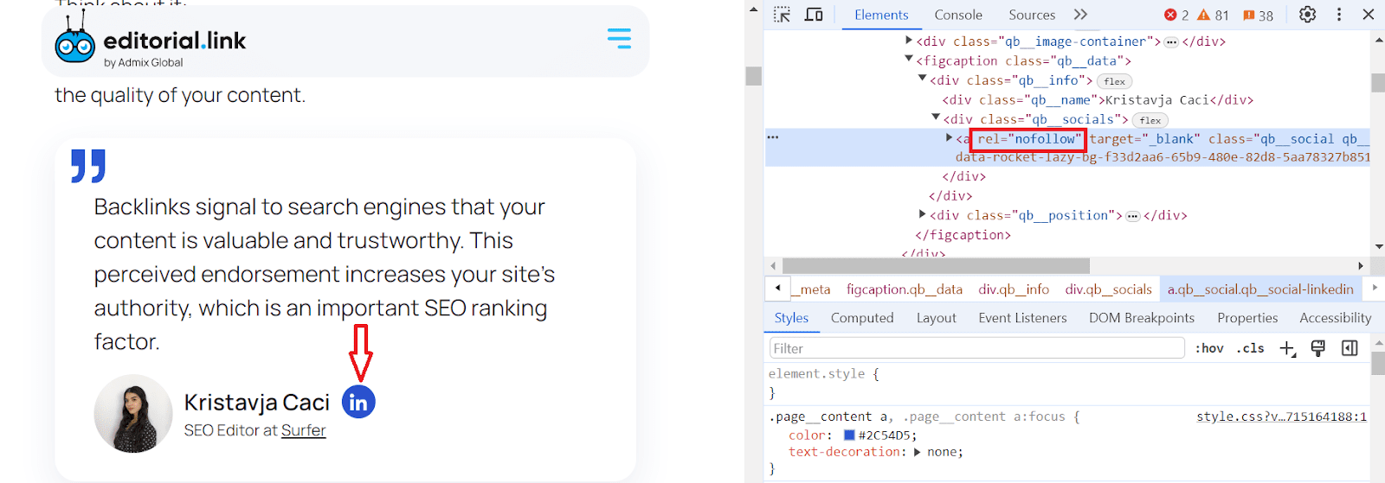Switch to the Console tab
1385x483 pixels.
958,15
